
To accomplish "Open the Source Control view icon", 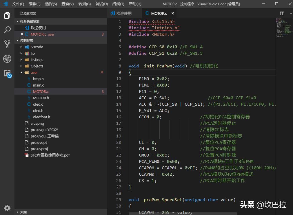I will coord(7,44).
